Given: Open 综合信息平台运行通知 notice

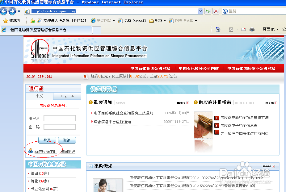Looking at the screenshot, I should pyautogui.click(x=112, y=122).
